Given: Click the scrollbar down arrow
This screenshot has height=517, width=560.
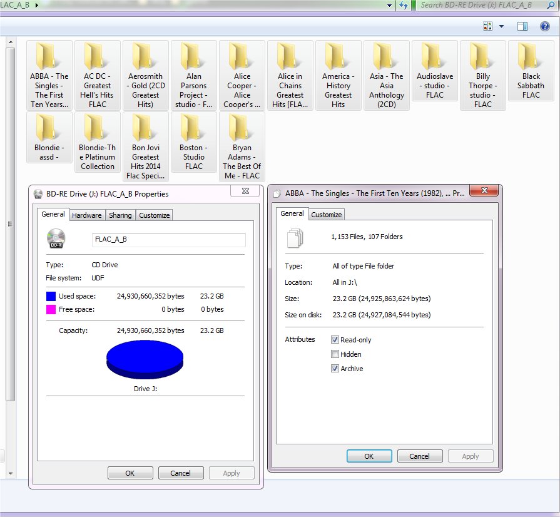Looking at the screenshot, I should 11,473.
